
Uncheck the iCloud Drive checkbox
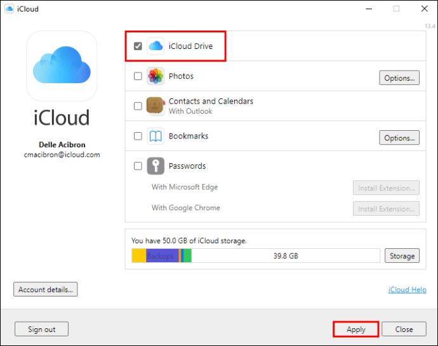(x=138, y=46)
